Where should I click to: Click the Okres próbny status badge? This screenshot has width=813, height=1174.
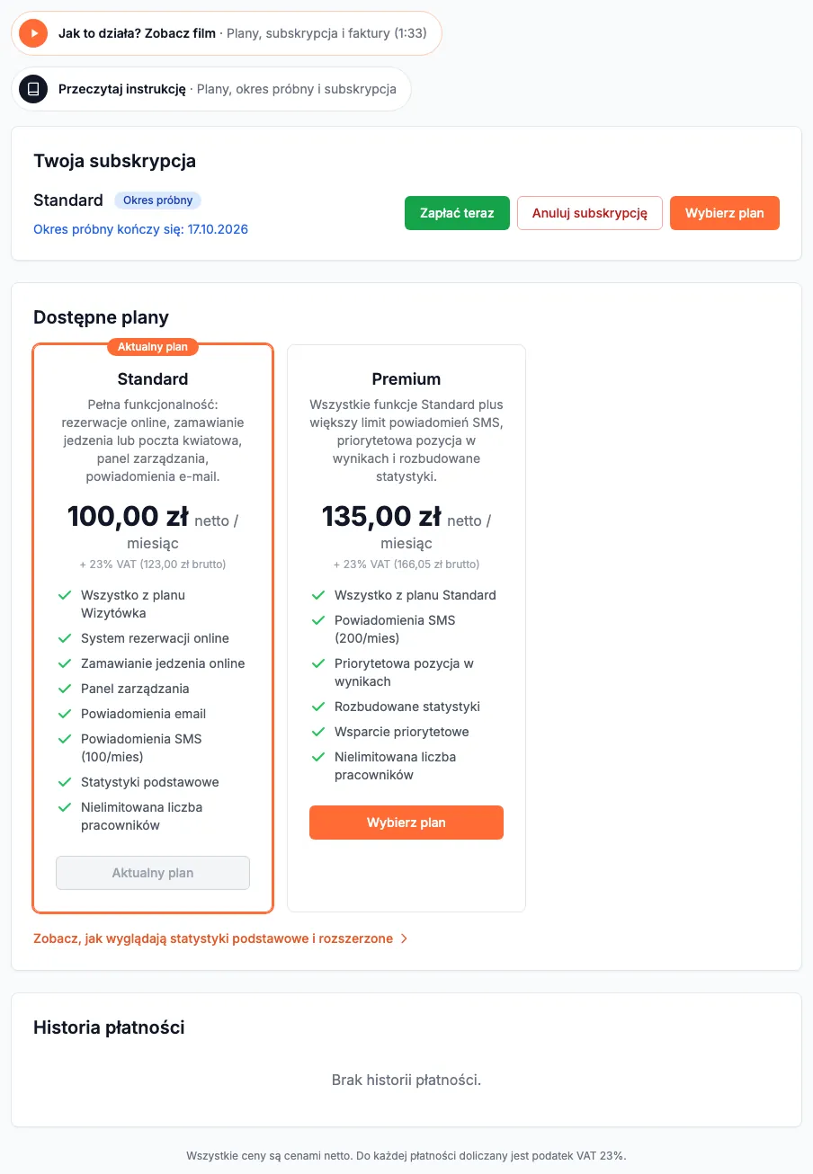[157, 200]
